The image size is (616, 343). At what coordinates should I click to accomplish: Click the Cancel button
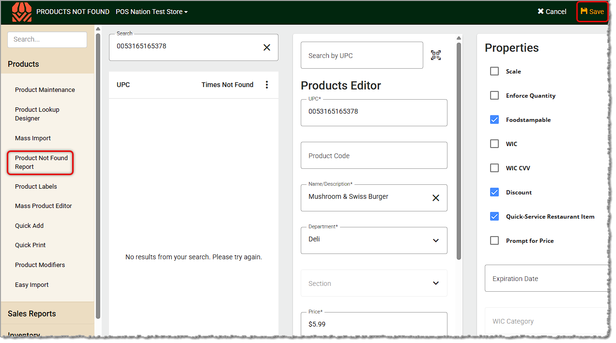coord(552,12)
